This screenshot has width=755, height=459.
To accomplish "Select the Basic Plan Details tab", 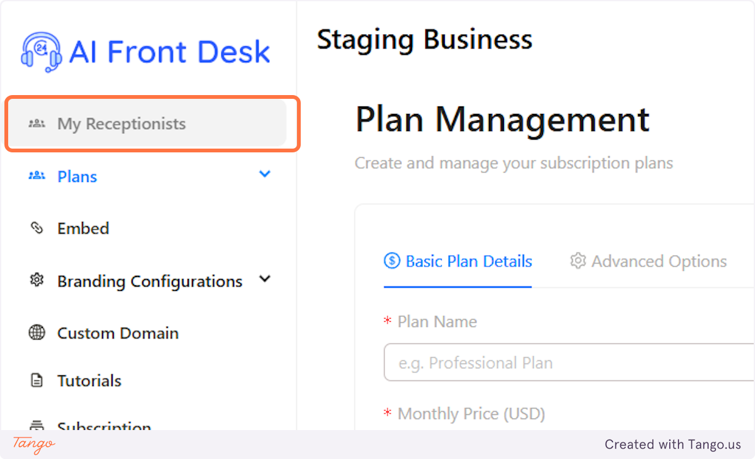I will [x=457, y=261].
